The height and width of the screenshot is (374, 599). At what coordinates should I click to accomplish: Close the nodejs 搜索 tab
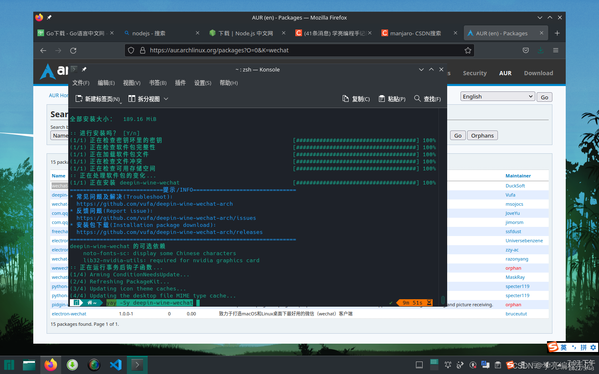[x=198, y=33]
